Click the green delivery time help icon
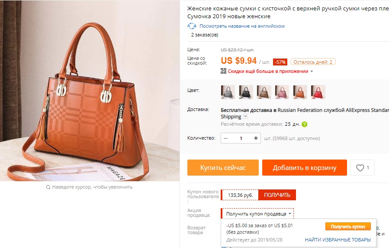 [304, 124]
